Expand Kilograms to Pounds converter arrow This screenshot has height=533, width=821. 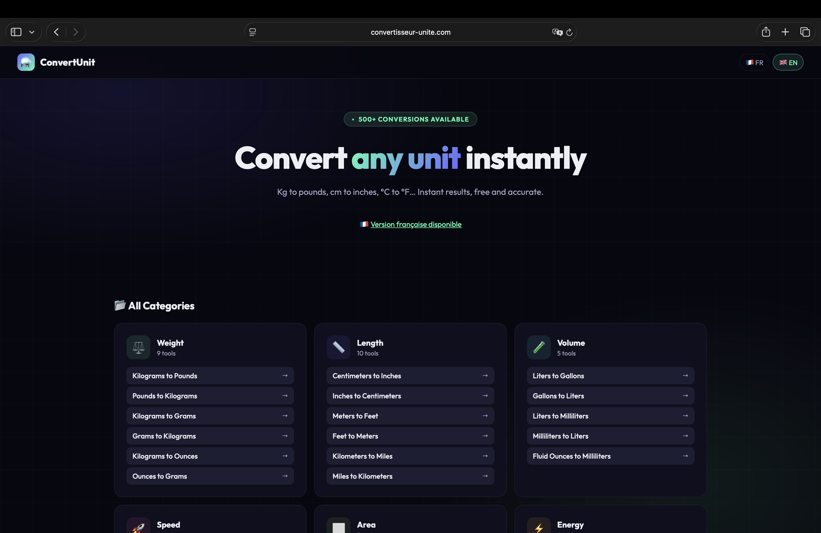(x=285, y=375)
